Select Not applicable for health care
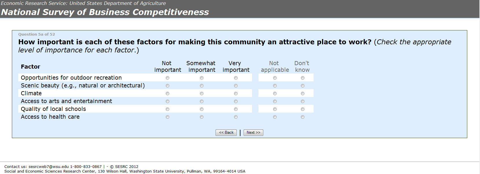480x174 pixels. (275, 117)
